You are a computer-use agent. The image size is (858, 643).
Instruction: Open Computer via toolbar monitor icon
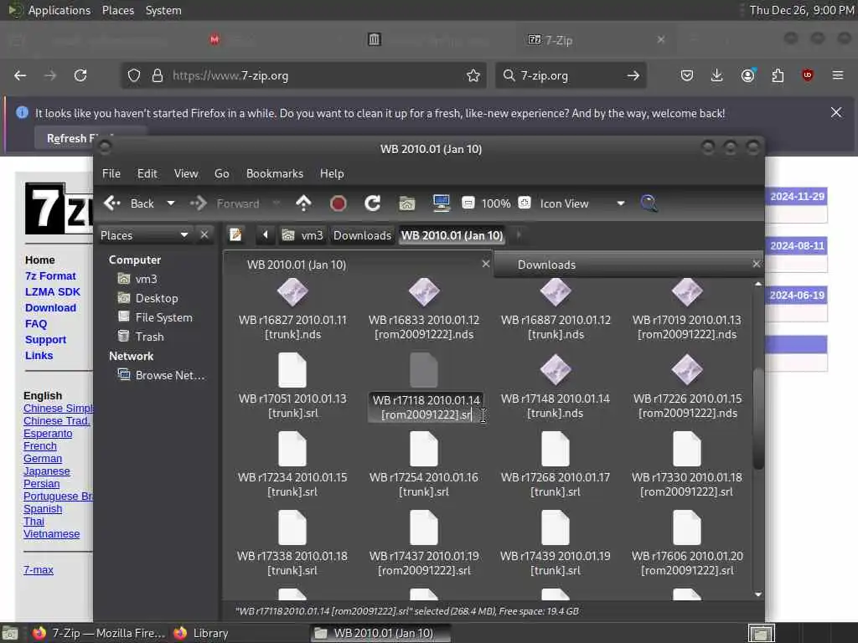coord(441,203)
